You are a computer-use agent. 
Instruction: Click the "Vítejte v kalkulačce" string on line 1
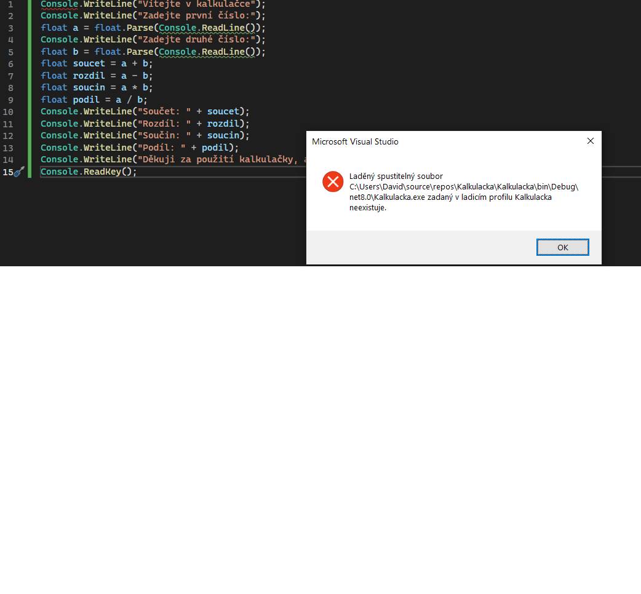click(x=197, y=4)
